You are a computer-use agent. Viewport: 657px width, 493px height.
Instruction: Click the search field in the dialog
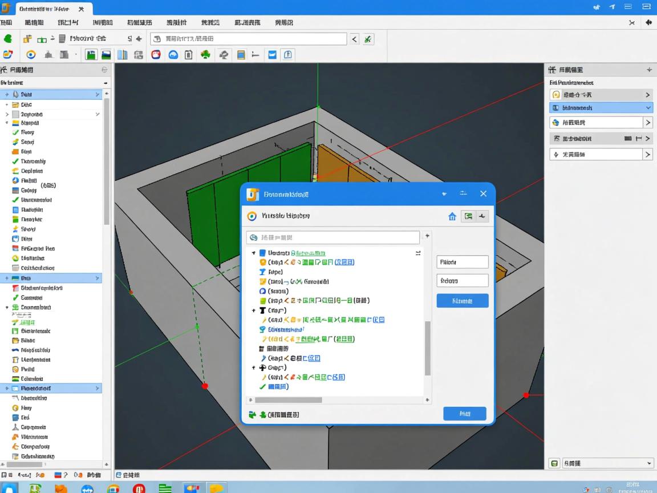(334, 237)
